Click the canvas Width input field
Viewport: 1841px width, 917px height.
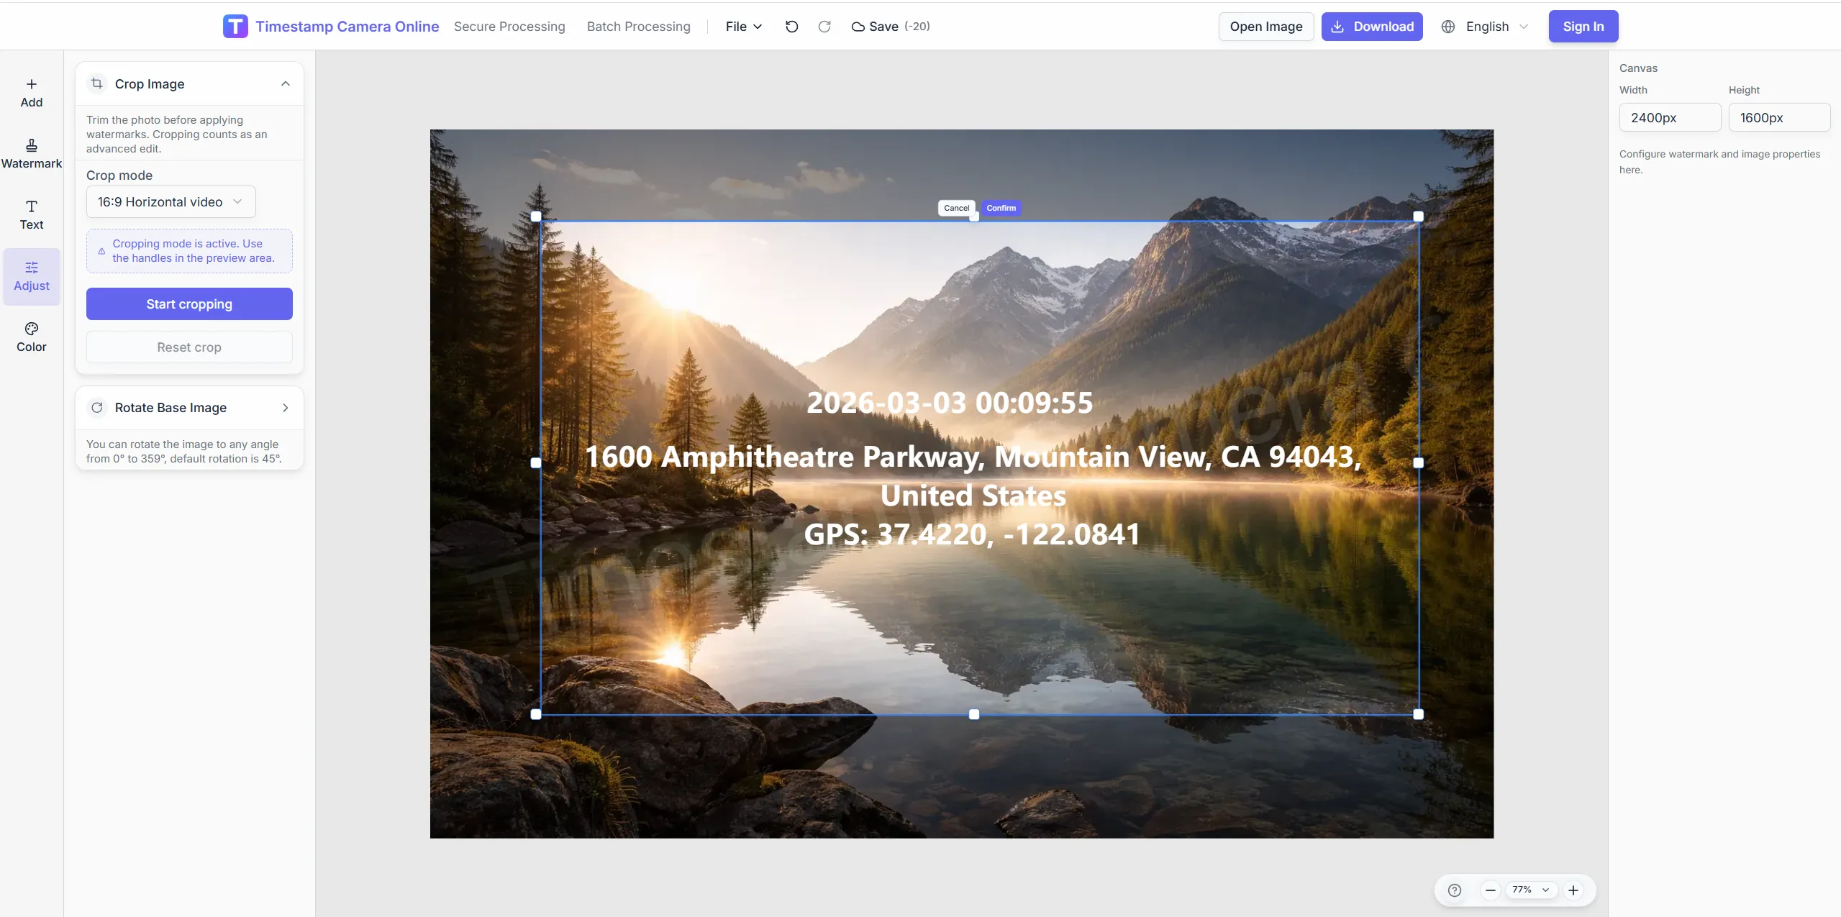(x=1669, y=117)
